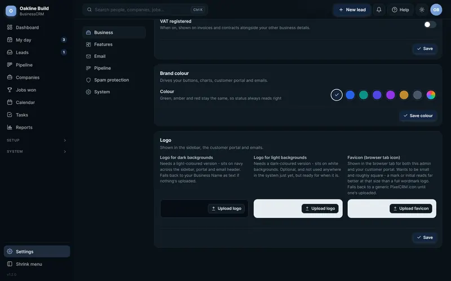Click the System gear icon in settings

89,92
